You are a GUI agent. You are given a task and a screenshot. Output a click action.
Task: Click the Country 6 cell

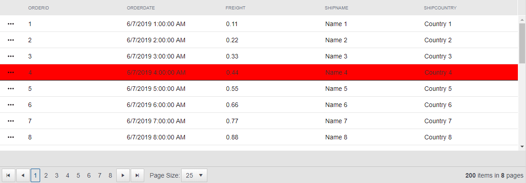click(438, 105)
